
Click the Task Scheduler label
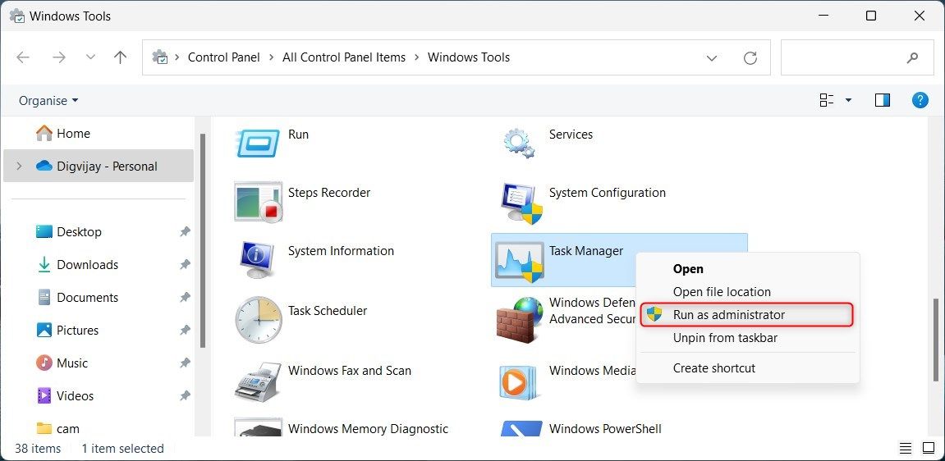pyautogui.click(x=328, y=311)
